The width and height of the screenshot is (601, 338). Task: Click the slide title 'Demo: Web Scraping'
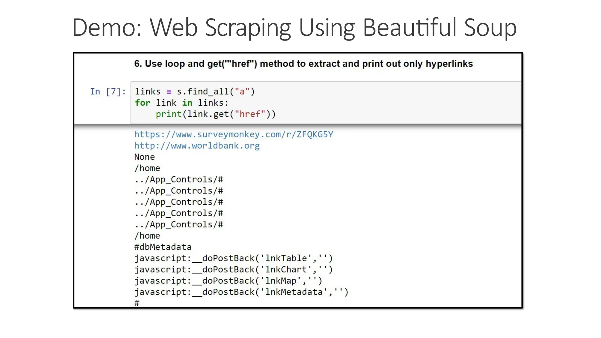tap(294, 28)
